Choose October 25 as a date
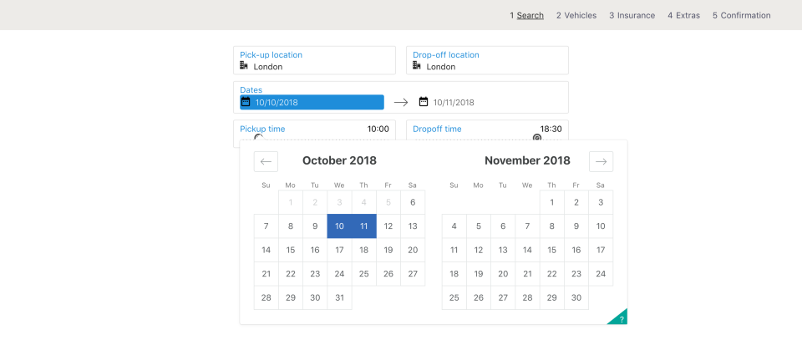Image resolution: width=802 pixels, height=340 pixels. [x=363, y=274]
